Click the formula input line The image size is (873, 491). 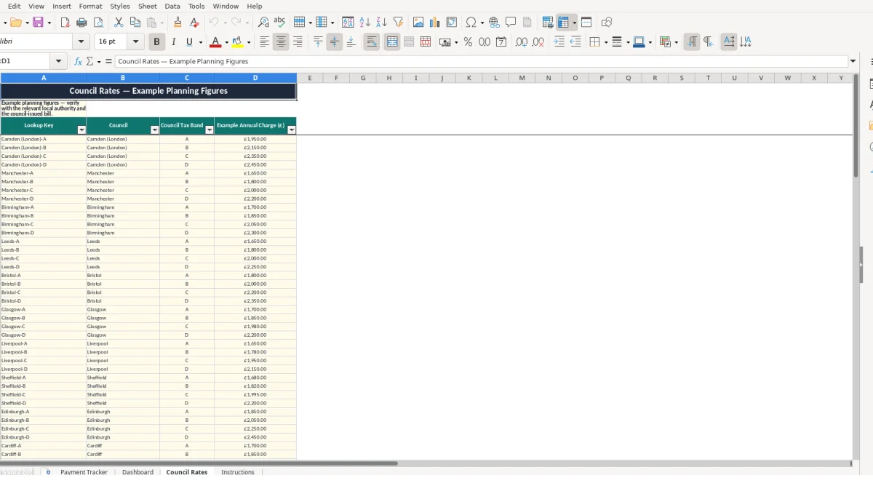point(482,62)
